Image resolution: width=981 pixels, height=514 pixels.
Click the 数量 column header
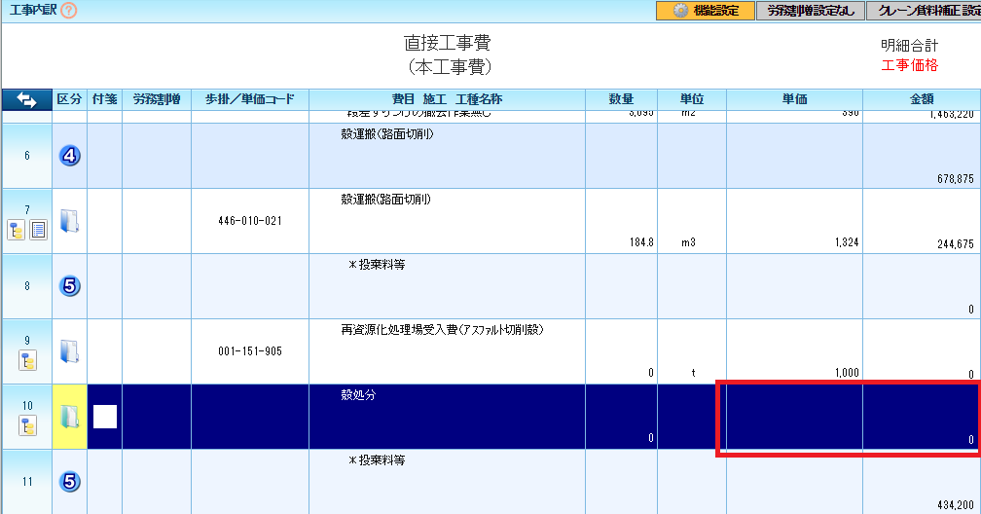click(621, 99)
